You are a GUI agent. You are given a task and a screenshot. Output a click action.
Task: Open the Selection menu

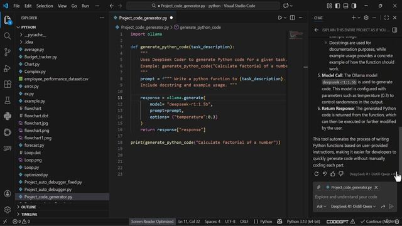pos(45,6)
